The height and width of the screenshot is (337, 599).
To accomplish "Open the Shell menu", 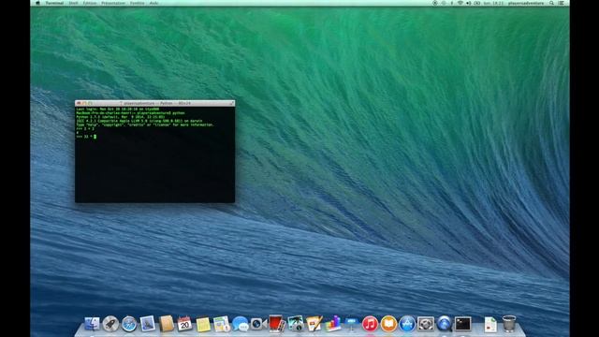I will (73, 3).
